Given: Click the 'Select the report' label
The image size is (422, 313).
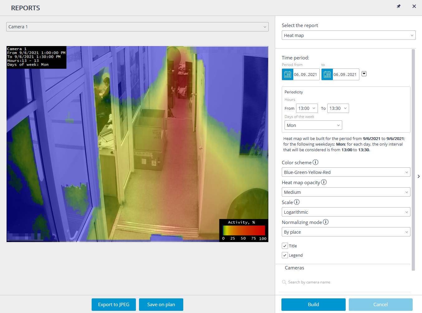Looking at the screenshot, I should coord(300,26).
